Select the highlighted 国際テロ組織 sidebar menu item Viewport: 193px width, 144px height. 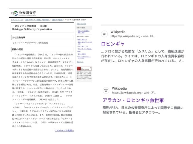pos(84,28)
